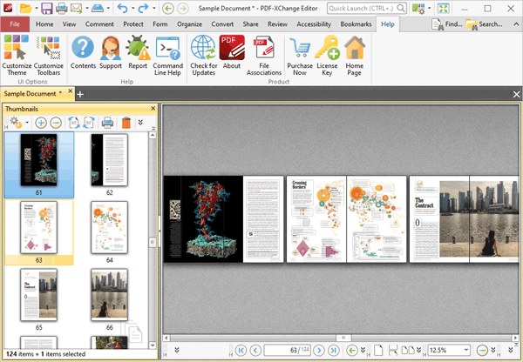
Task: Open the Customize Theme option
Action: tap(17, 56)
